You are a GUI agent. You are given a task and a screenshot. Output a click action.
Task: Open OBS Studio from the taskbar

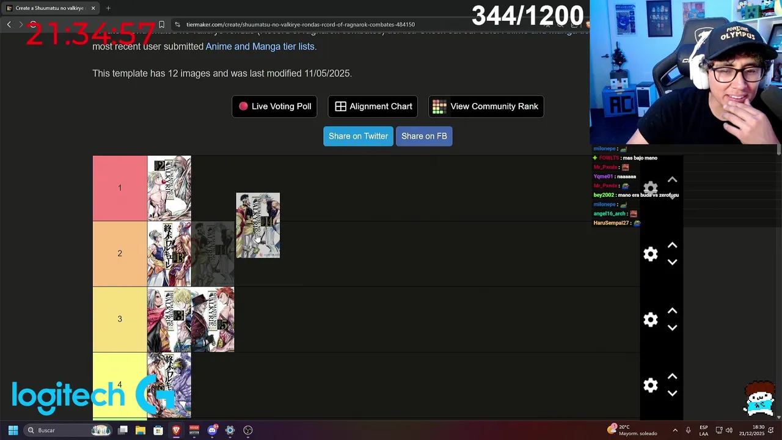[248, 430]
